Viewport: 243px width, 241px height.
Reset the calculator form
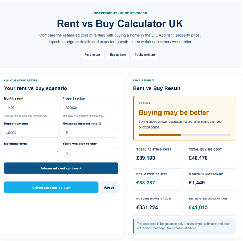tap(109, 187)
